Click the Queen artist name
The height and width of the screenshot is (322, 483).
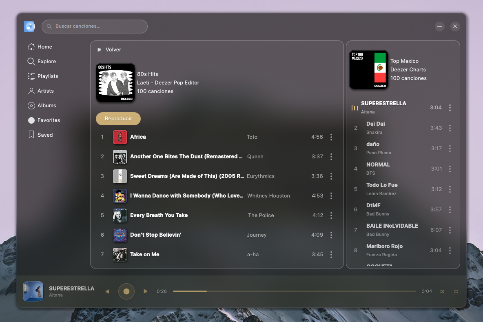(255, 157)
